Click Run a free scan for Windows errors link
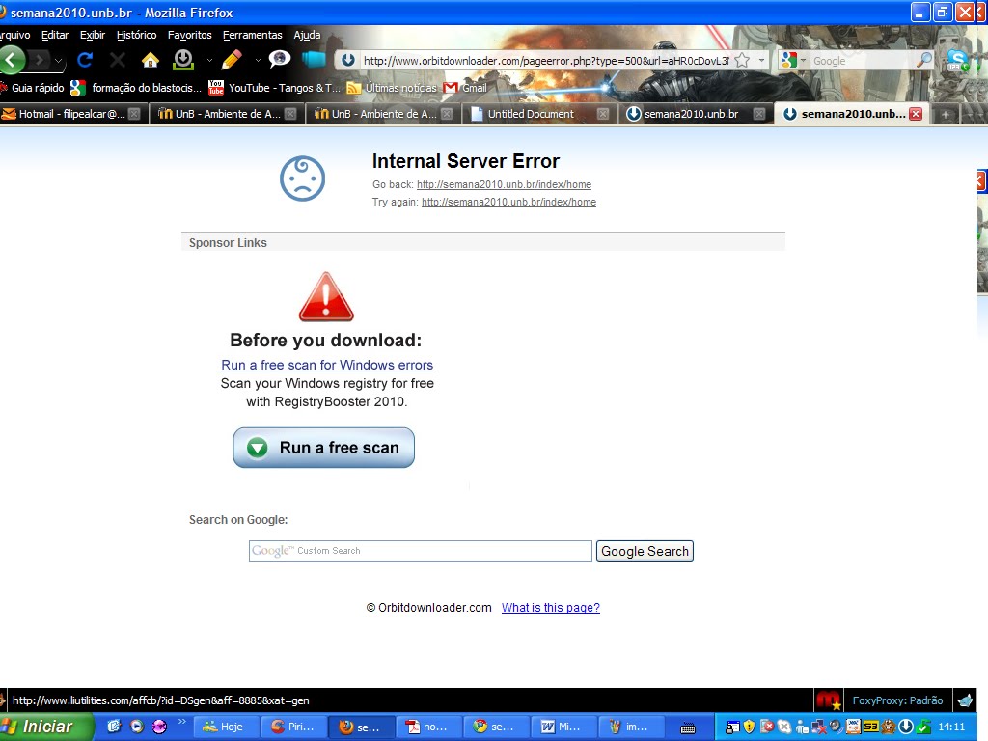988x741 pixels. (x=327, y=365)
